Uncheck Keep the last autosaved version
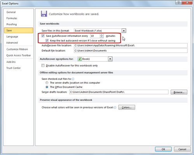The width and height of the screenshot is (194, 155). (x=47, y=41)
